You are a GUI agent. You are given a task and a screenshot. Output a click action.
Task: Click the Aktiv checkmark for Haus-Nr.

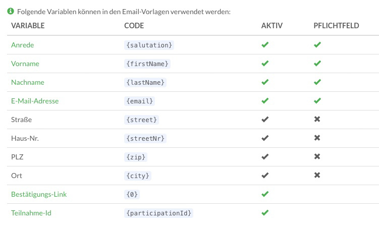point(265,138)
